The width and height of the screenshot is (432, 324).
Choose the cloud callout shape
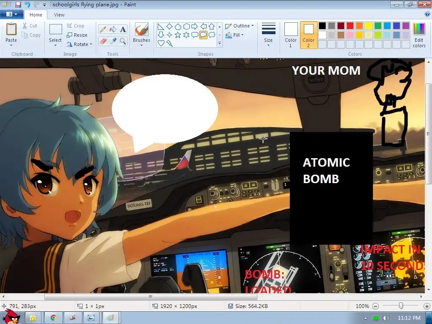pos(212,35)
